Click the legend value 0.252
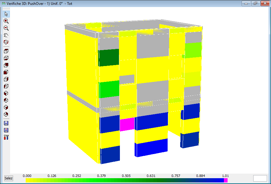This screenshot has height=184, width=271. (76, 176)
